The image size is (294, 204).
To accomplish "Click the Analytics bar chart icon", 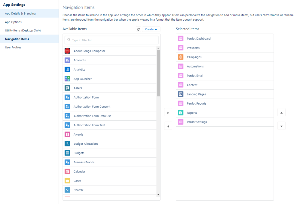I will click(x=67, y=69).
